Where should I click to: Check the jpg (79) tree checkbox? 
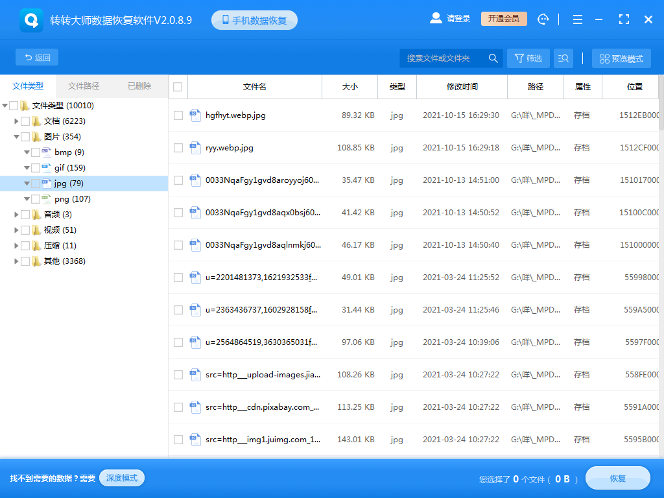click(36, 184)
